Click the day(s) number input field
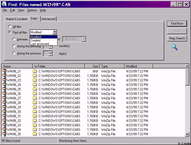The height and width of the screenshot is (145, 191). (46, 53)
